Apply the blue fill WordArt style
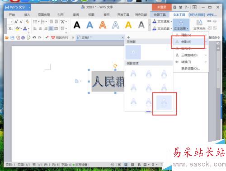Screen dimensions: 226x171 [x=90, y=25]
